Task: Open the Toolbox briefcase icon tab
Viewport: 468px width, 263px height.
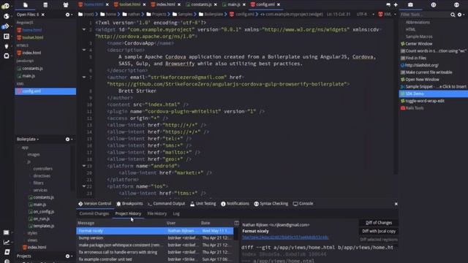Action: point(410,5)
